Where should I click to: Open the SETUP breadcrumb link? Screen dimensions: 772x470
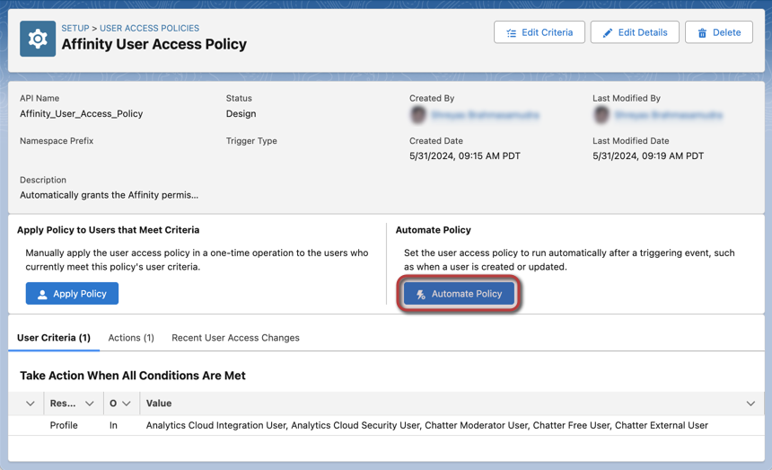75,28
